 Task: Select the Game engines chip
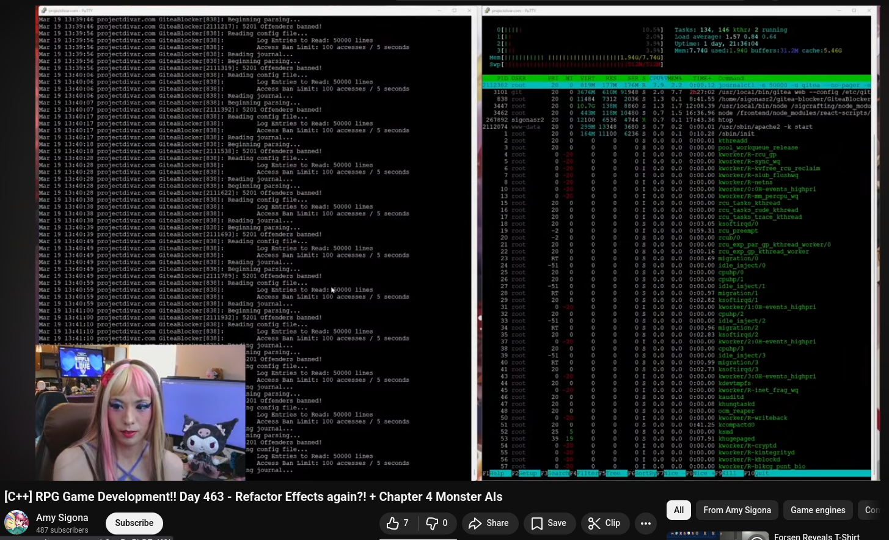click(818, 510)
